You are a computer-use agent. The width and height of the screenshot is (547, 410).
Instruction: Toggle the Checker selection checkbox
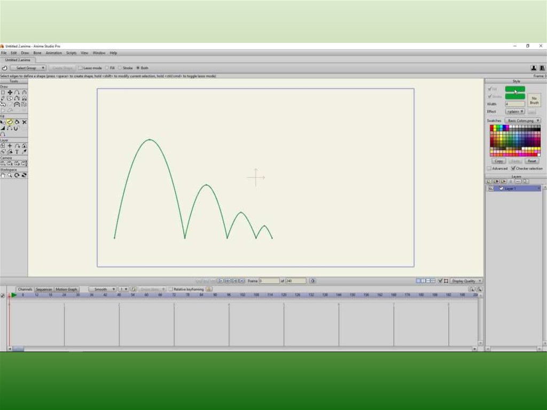coord(513,168)
